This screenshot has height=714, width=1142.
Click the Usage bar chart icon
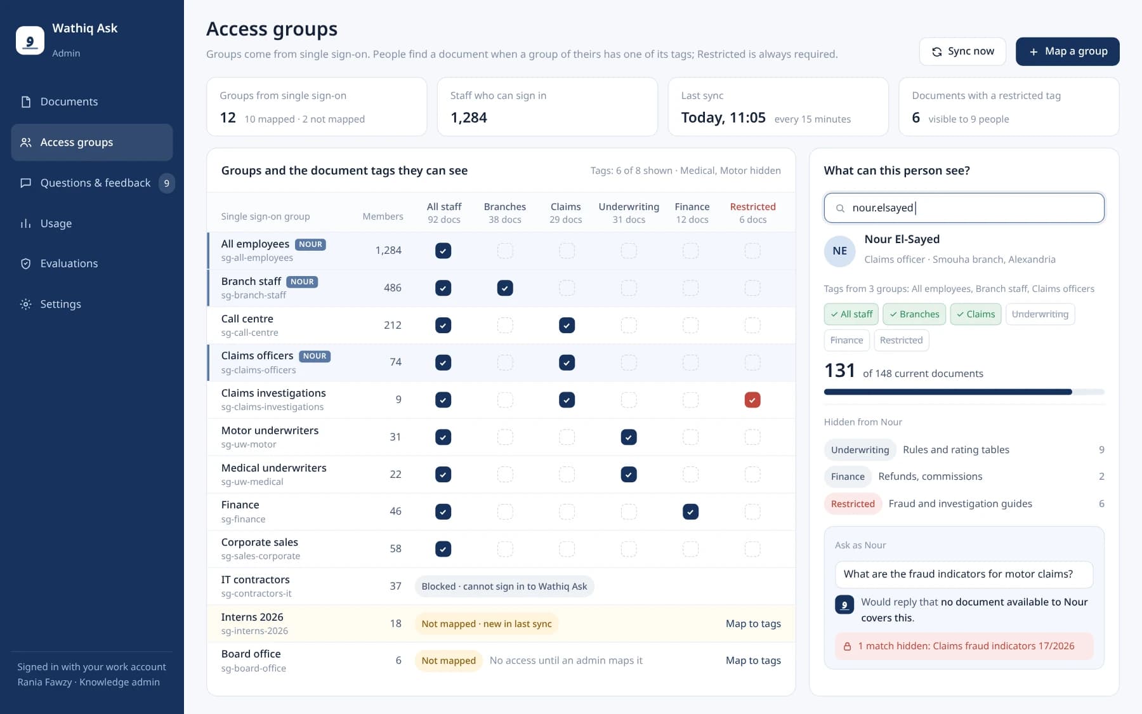coord(26,223)
